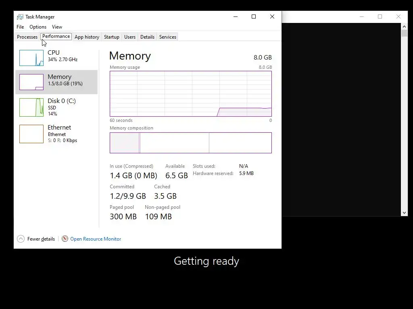
Task: Close the background console window
Action: (398, 16)
